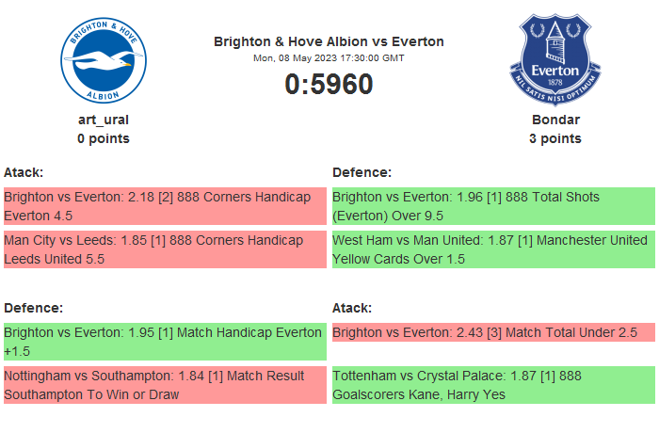Click the right column Defence heading
This screenshot has height=433, width=659.
(362, 172)
